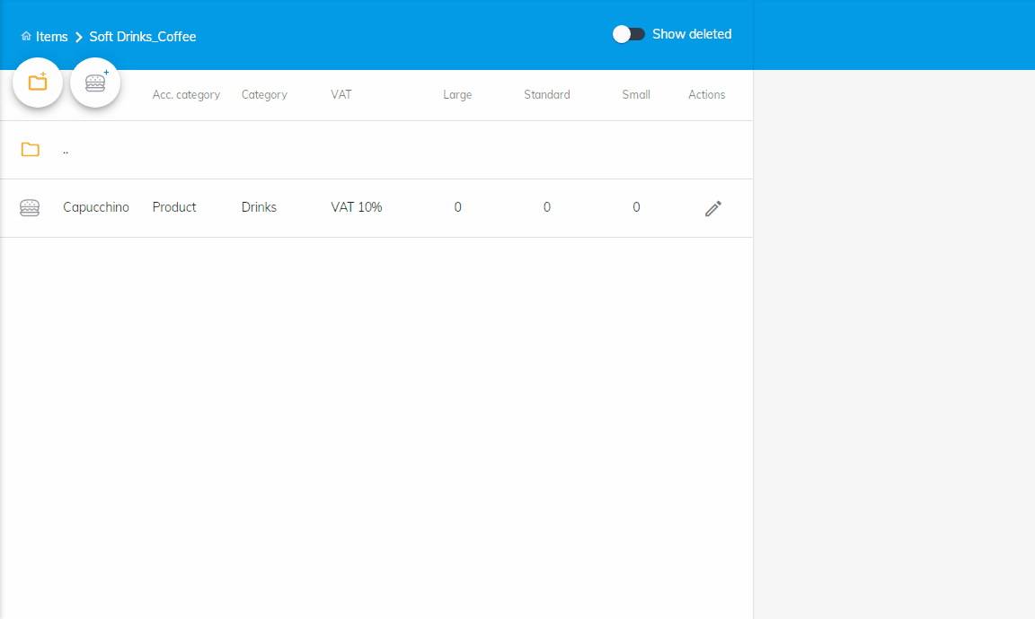Click the breadcrumb chevron separator
1035x619 pixels.
(x=79, y=37)
